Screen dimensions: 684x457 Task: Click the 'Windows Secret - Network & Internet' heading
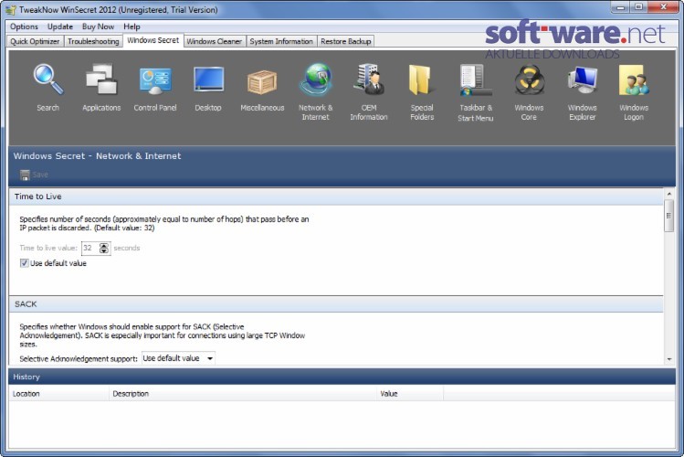point(97,156)
